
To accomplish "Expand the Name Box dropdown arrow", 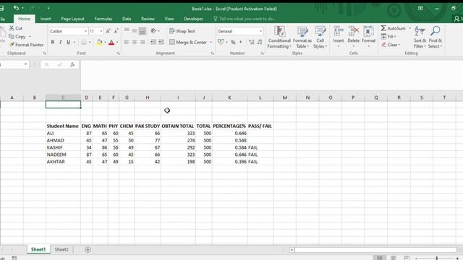I will tap(26, 64).
